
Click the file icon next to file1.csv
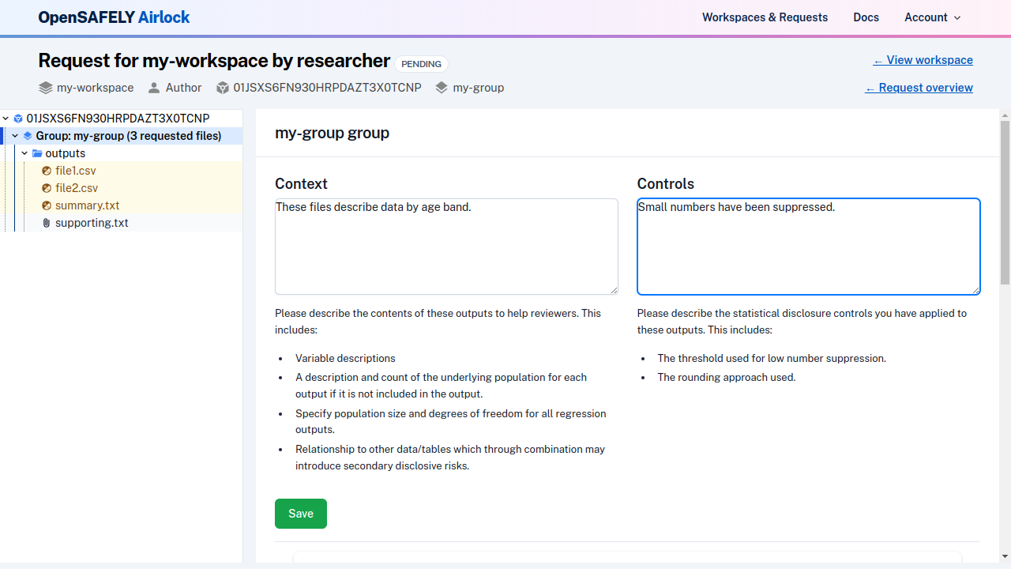47,171
